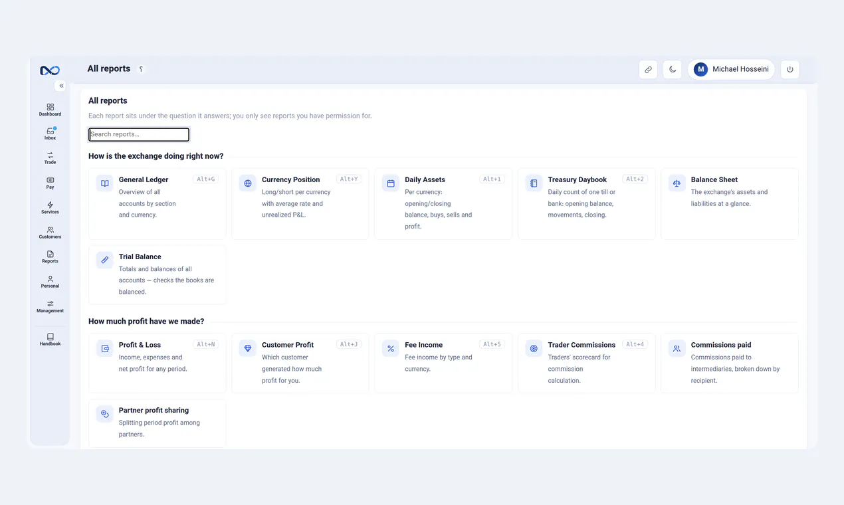The width and height of the screenshot is (844, 505).
Task: Focus the Search reports field
Action: tap(139, 134)
